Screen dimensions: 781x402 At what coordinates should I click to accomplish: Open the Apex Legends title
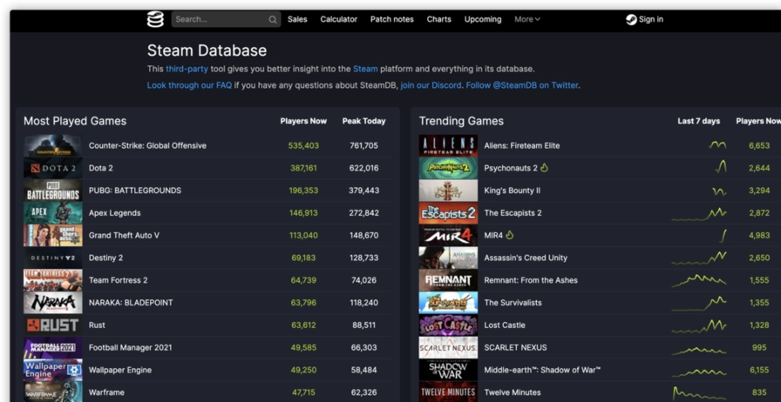(x=114, y=213)
